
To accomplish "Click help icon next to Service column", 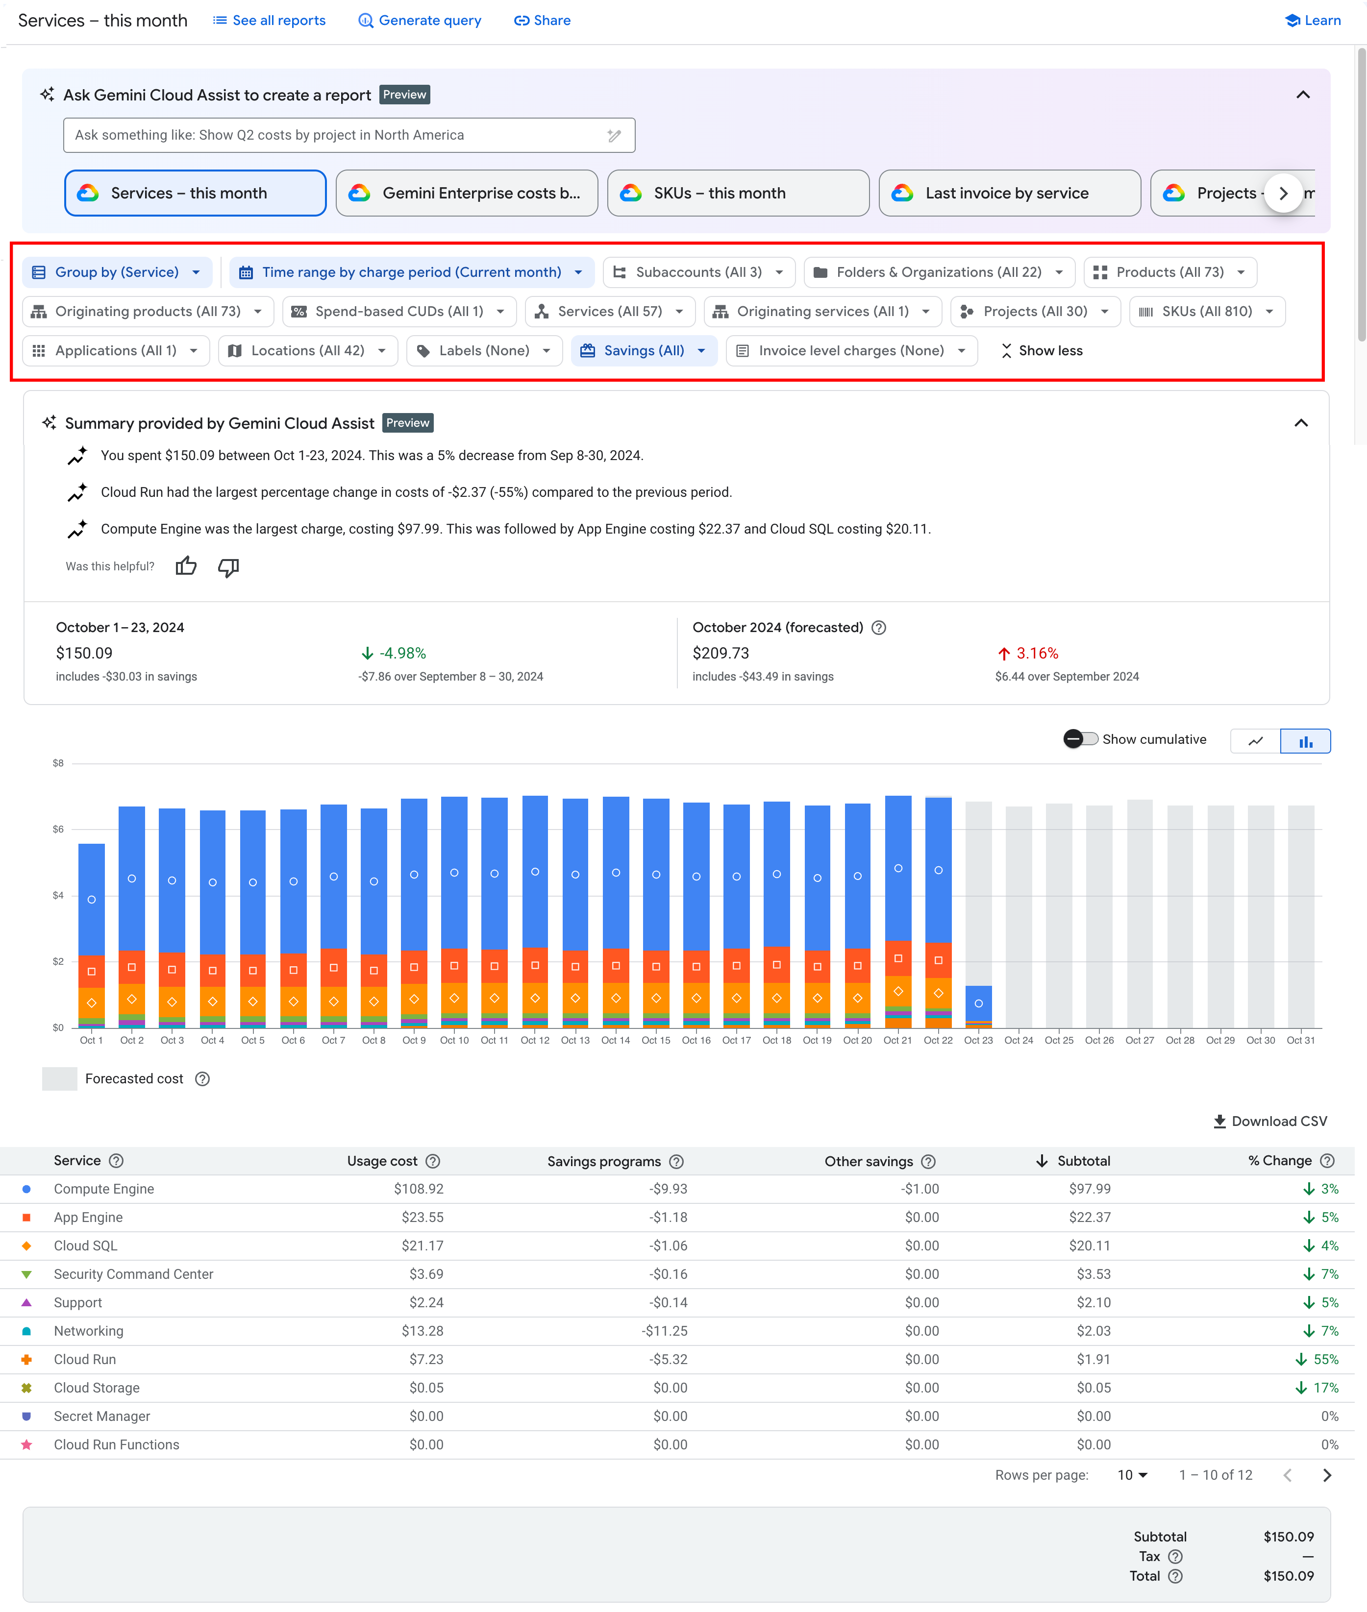I will 116,1160.
